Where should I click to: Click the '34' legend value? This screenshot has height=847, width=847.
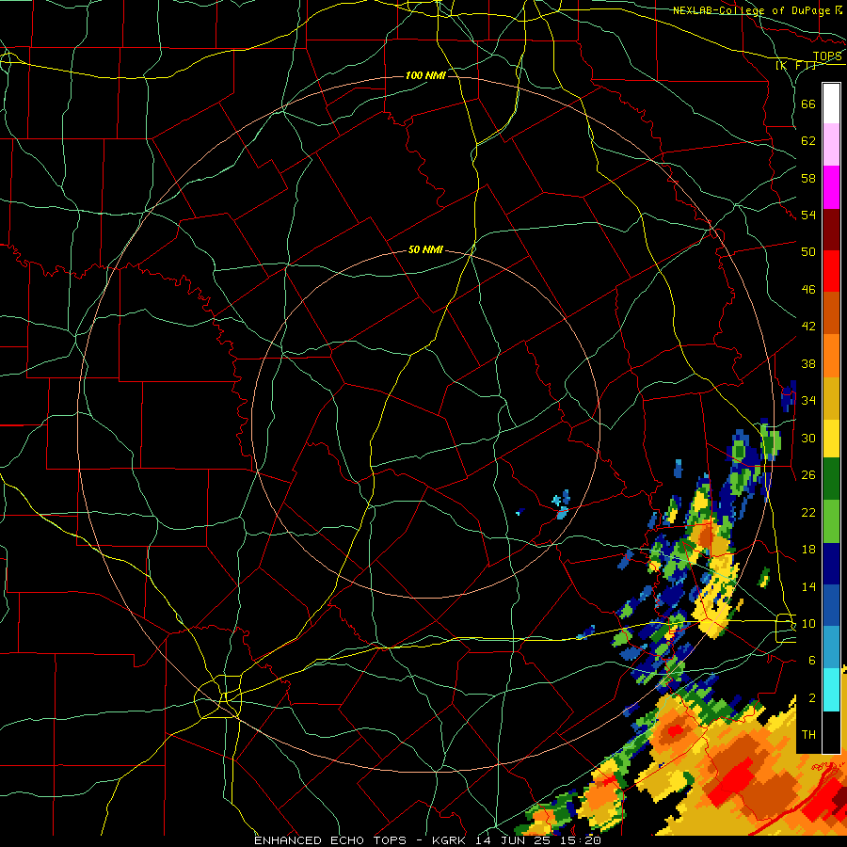point(808,400)
